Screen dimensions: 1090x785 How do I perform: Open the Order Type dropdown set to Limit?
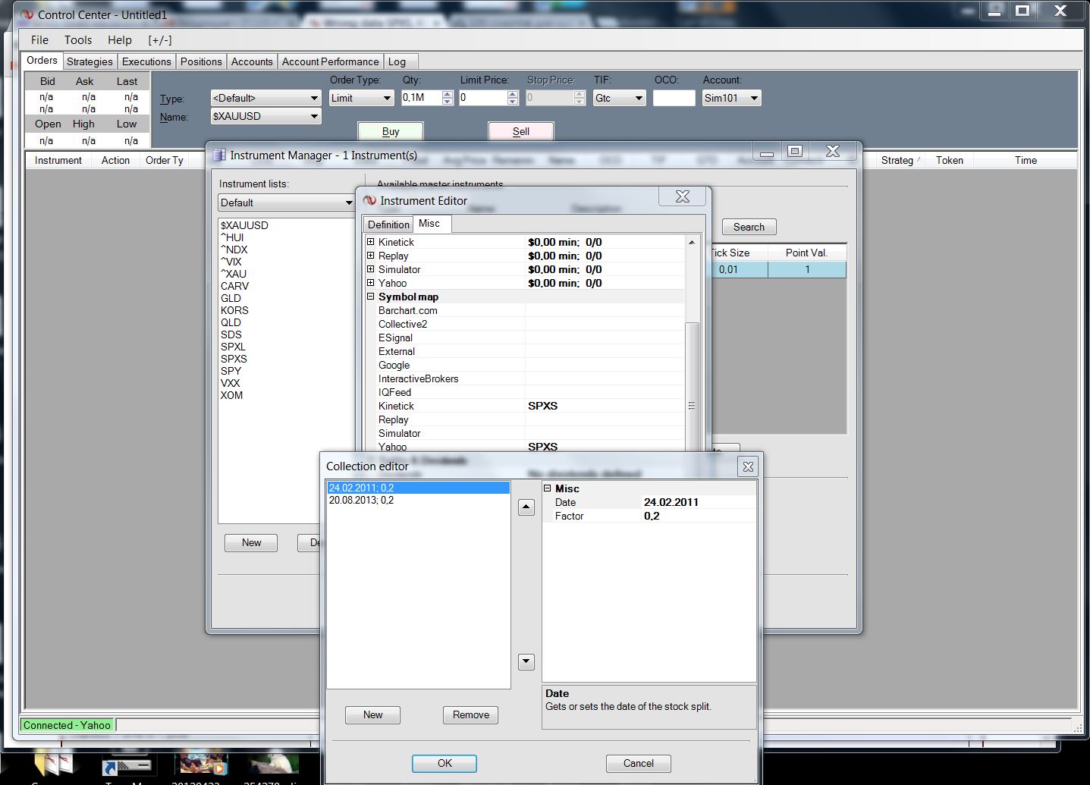coord(361,98)
